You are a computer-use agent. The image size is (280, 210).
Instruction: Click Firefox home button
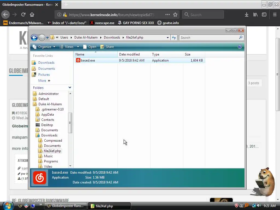point(32,14)
